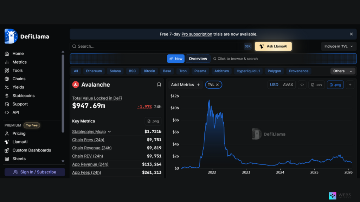Switch chart denomination to AVAX
360x202 pixels.
288,85
